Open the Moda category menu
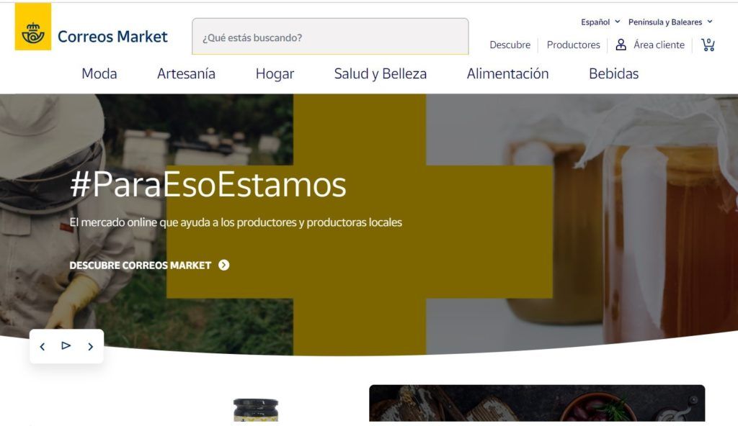 pyautogui.click(x=99, y=74)
